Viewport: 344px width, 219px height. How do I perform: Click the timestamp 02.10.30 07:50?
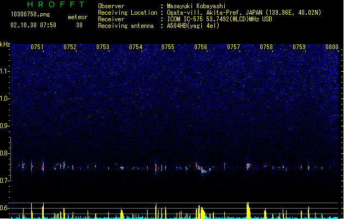[x=33, y=25]
